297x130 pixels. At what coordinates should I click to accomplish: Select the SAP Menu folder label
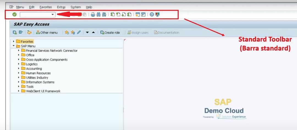click(x=28, y=46)
